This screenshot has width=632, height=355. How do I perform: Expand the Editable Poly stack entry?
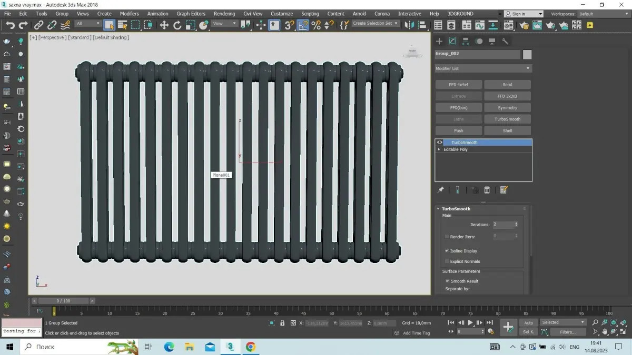point(439,149)
